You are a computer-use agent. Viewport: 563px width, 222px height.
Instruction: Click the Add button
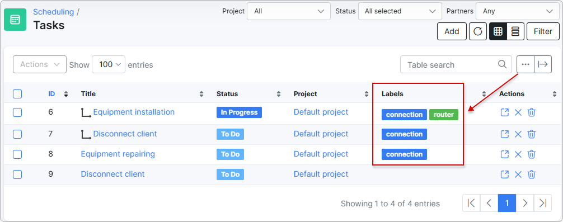coord(452,31)
